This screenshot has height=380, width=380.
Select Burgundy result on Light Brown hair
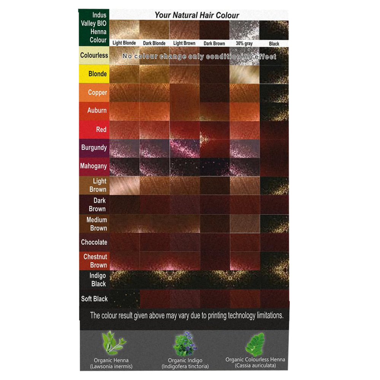click(x=184, y=148)
